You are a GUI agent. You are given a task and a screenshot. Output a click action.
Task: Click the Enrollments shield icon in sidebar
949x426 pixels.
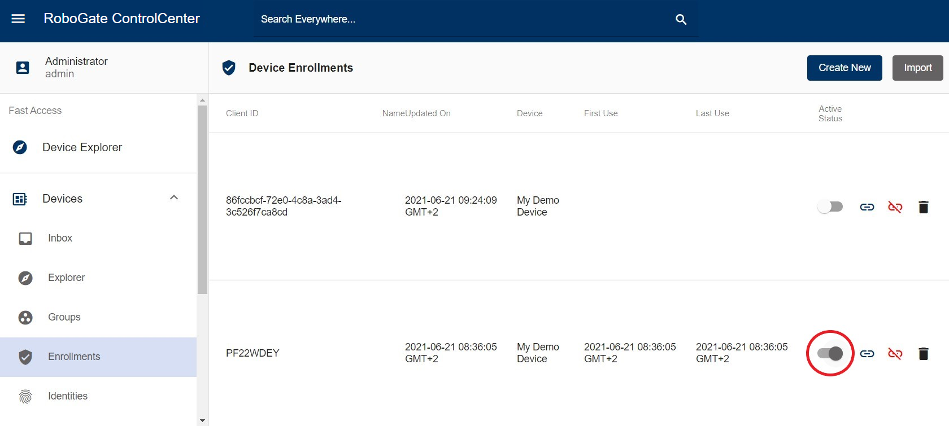click(x=25, y=357)
